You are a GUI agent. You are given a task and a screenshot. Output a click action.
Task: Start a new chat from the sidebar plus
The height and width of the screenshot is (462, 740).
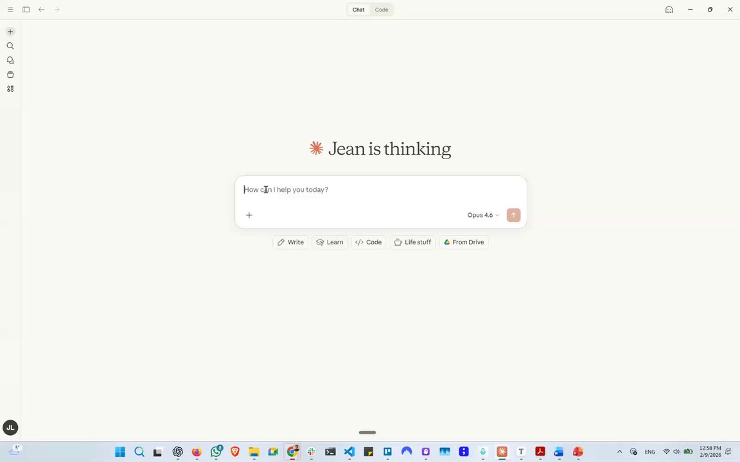(10, 31)
